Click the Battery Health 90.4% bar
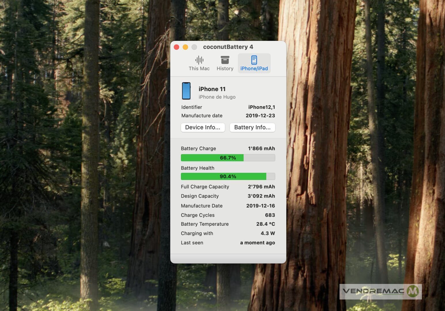Screen dimensions: 445x311 (x=228, y=177)
